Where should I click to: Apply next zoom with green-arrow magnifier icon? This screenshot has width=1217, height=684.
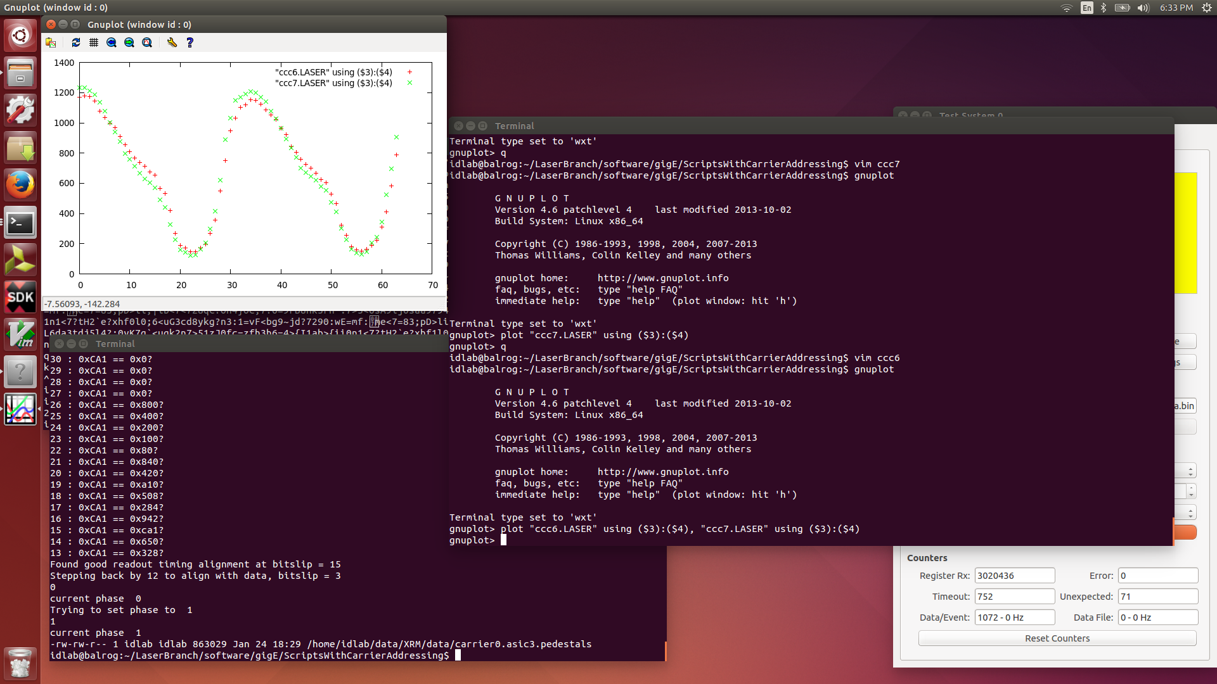click(129, 42)
